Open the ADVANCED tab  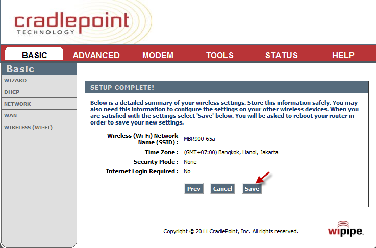click(96, 55)
